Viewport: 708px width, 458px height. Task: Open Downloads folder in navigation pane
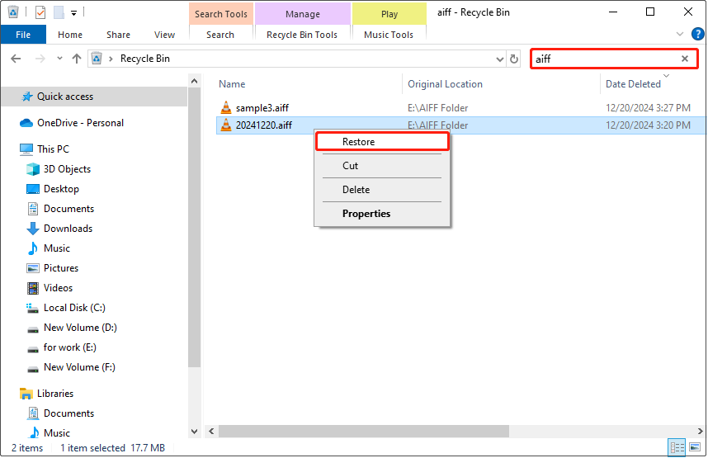[68, 229]
